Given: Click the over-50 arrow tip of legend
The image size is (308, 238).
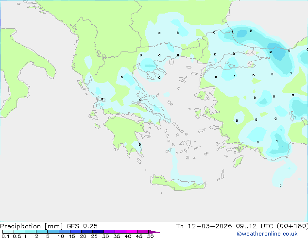Looking at the screenshot, I should pyautogui.click(x=154, y=232).
